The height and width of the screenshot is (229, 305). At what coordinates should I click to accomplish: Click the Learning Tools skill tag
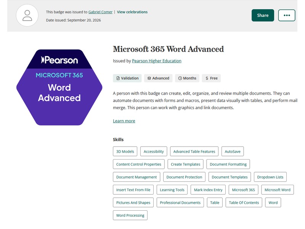coord(172,190)
